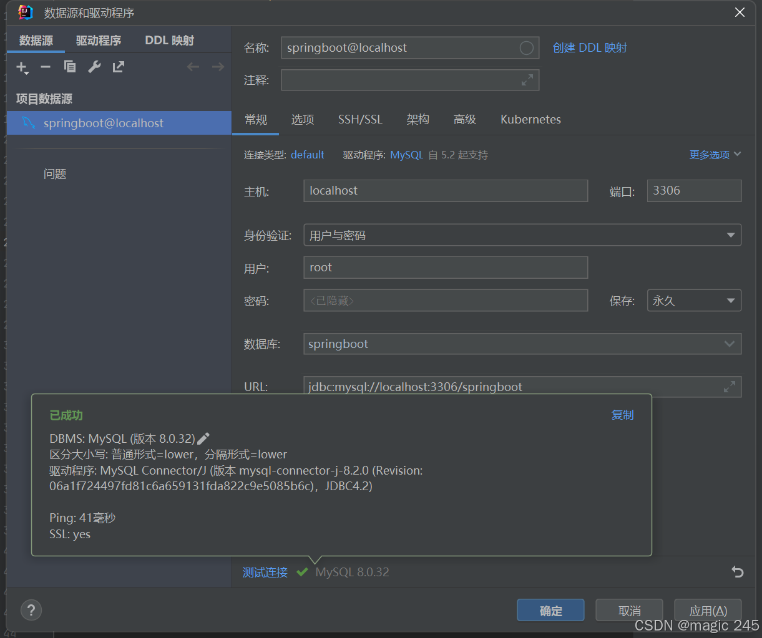Change connection type default link

pyautogui.click(x=308, y=155)
